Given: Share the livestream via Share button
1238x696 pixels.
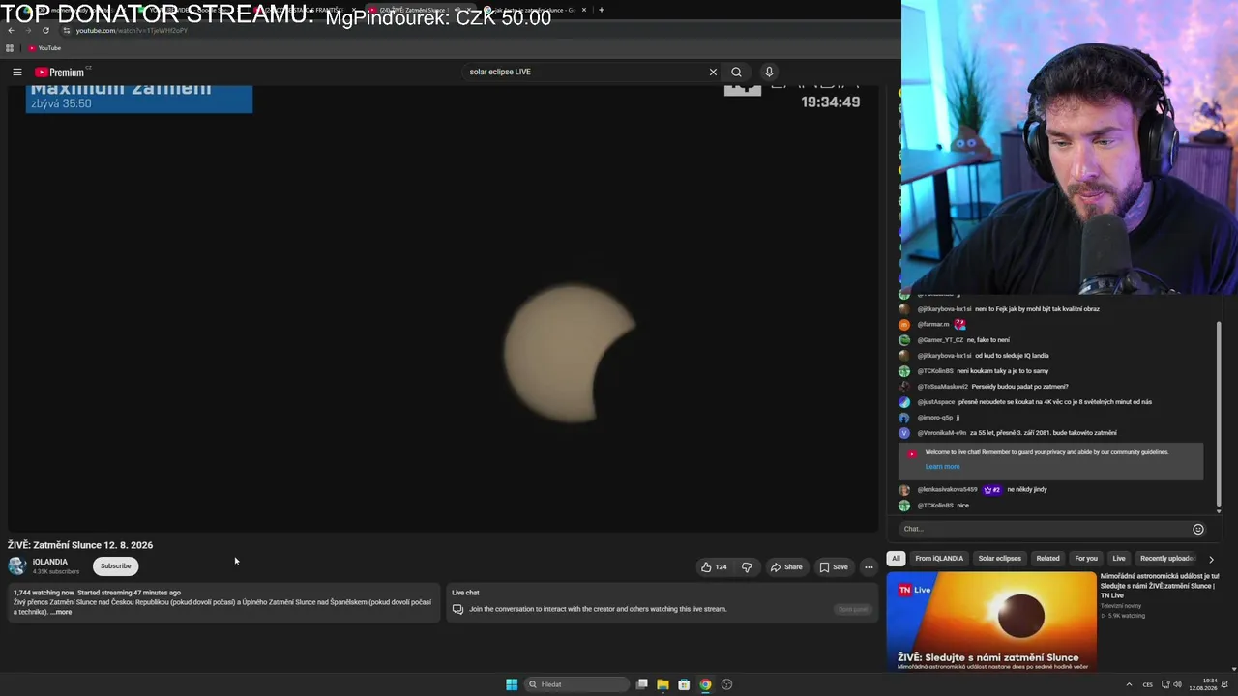Looking at the screenshot, I should click(786, 567).
